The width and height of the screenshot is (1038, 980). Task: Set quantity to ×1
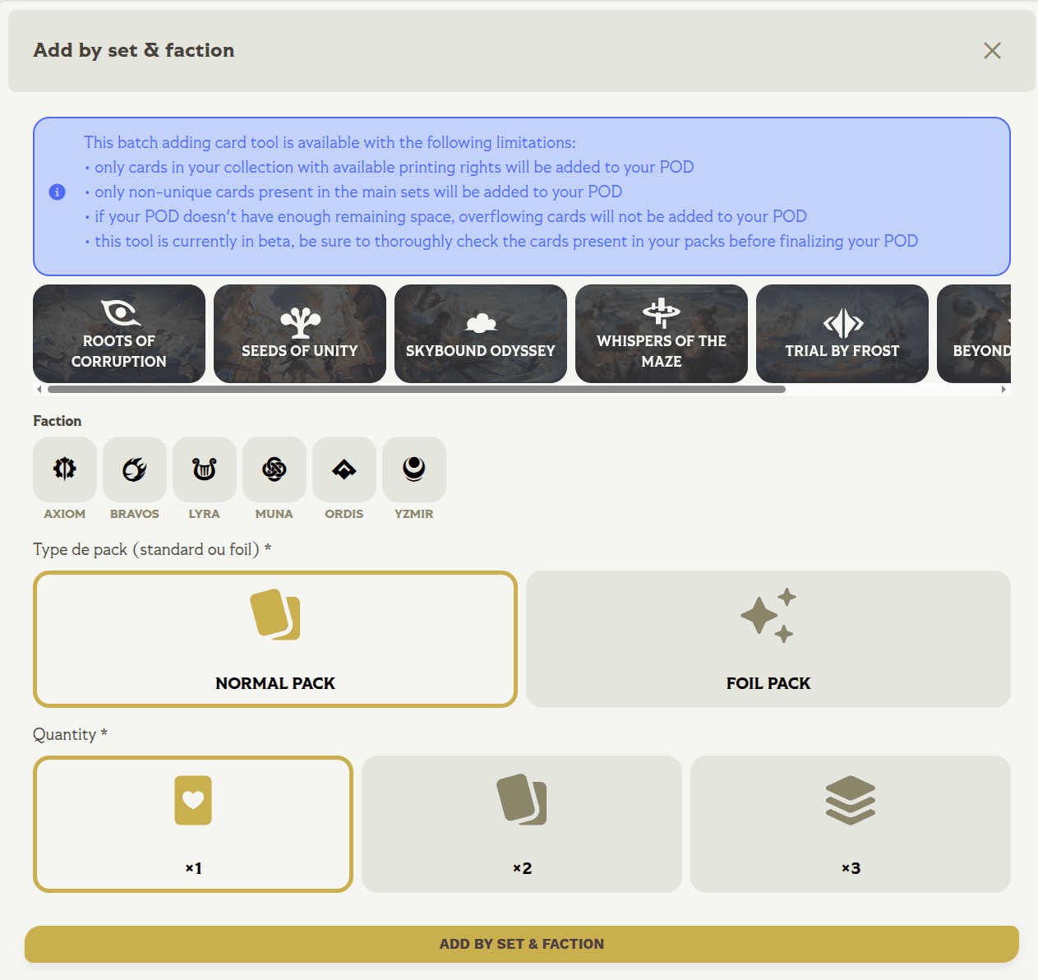193,824
